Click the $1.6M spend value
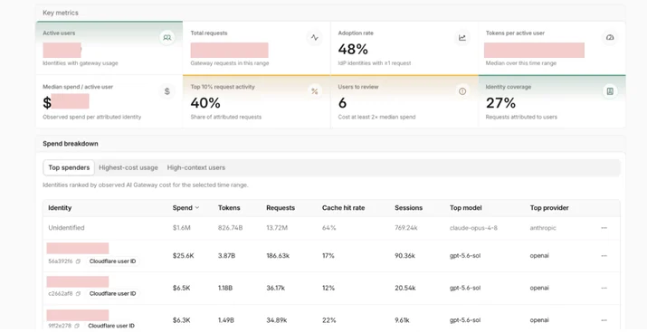The width and height of the screenshot is (647, 332). (182, 228)
